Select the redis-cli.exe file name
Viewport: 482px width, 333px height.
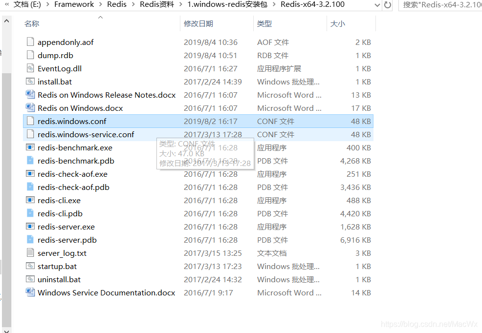pos(59,201)
